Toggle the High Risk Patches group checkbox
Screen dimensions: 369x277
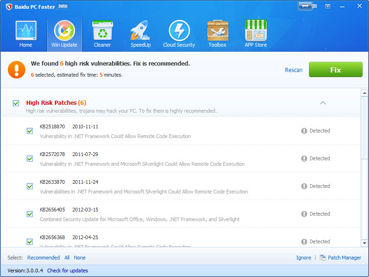16,103
